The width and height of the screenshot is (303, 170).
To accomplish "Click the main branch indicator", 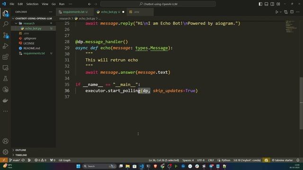I will [15, 160].
